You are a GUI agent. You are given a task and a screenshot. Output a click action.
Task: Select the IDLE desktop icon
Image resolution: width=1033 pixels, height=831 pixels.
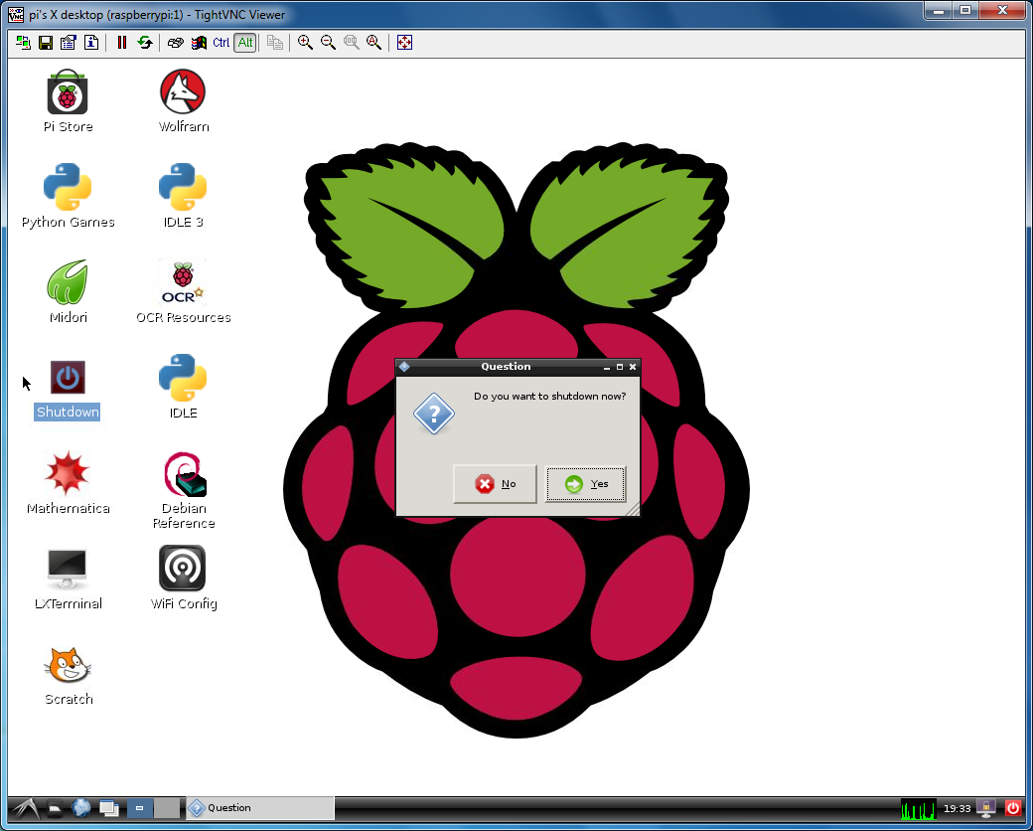click(183, 387)
